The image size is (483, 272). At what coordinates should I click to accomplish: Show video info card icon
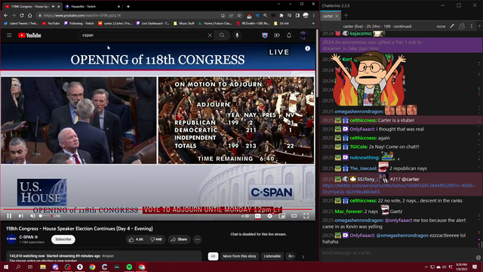307,48
